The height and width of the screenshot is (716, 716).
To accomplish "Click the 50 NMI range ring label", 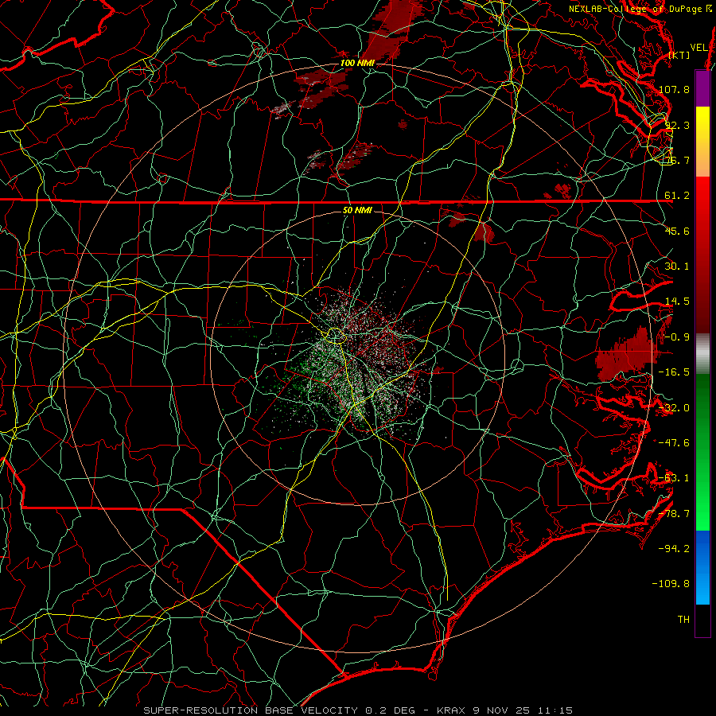I will point(357,211).
